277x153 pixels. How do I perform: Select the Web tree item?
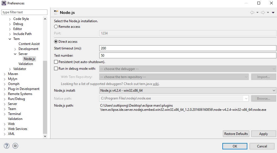coord(11,124)
